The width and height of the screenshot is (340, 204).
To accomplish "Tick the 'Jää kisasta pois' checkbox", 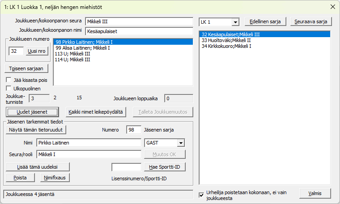I will pyautogui.click(x=9, y=80).
